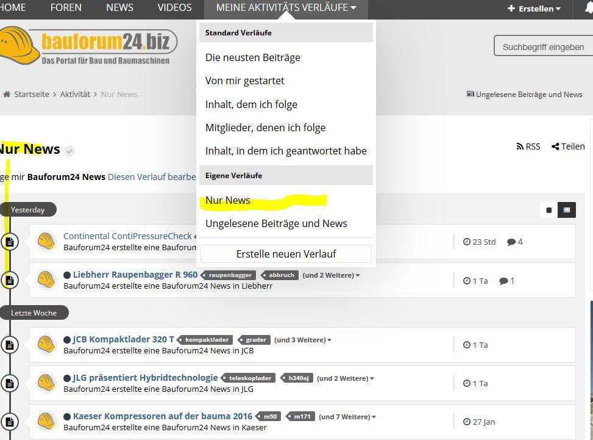Click the document icon for Liebherr Raupenbagger row
The width and height of the screenshot is (593, 440).
(x=10, y=280)
